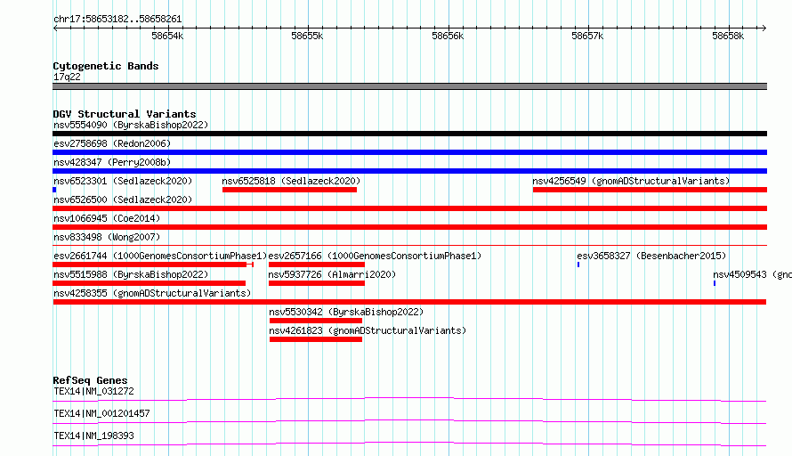Viewport: 792px width, 456px height.
Task: Open variant nsv4256549 (gnomADStructuralVariants) label
Action: [631, 181]
